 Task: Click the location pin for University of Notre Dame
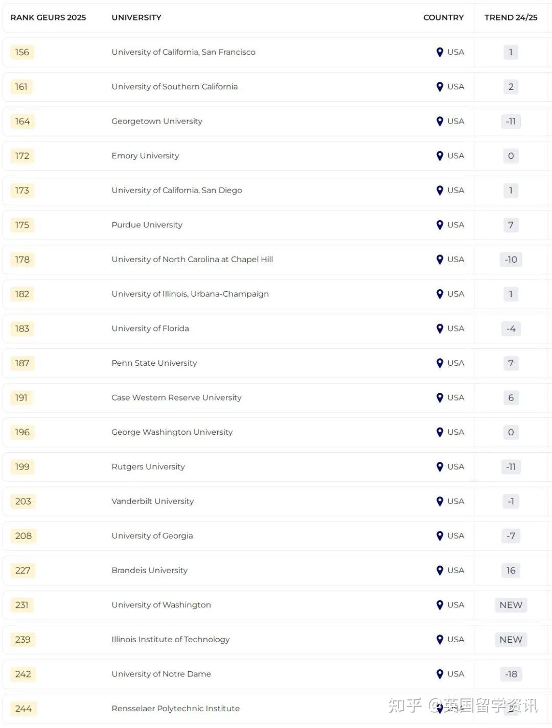pyautogui.click(x=440, y=674)
